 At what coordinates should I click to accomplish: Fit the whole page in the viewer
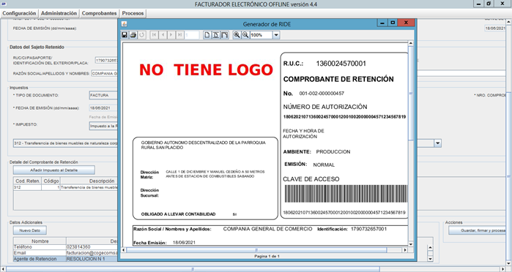(x=216, y=35)
